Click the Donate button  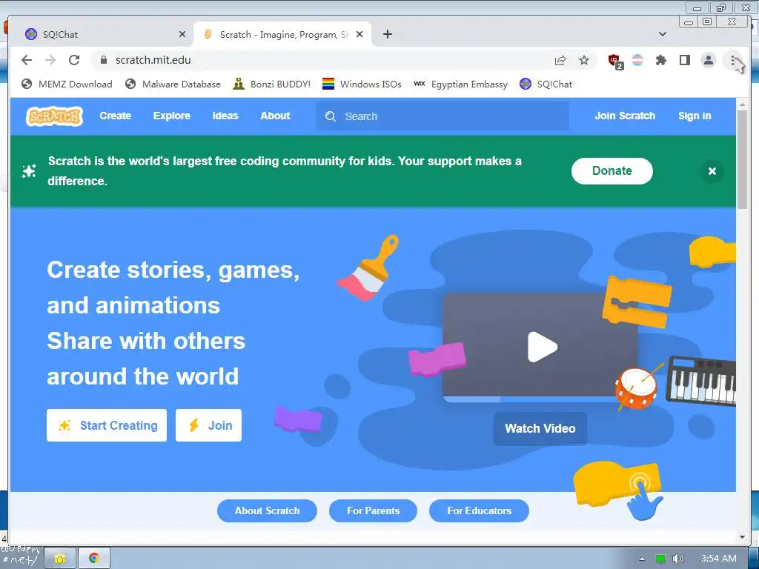[611, 171]
